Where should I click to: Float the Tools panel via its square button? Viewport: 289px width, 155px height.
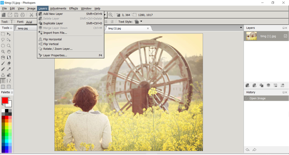(x=11, y=28)
